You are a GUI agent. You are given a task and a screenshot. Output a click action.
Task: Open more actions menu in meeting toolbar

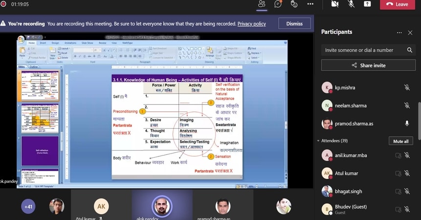310,4
